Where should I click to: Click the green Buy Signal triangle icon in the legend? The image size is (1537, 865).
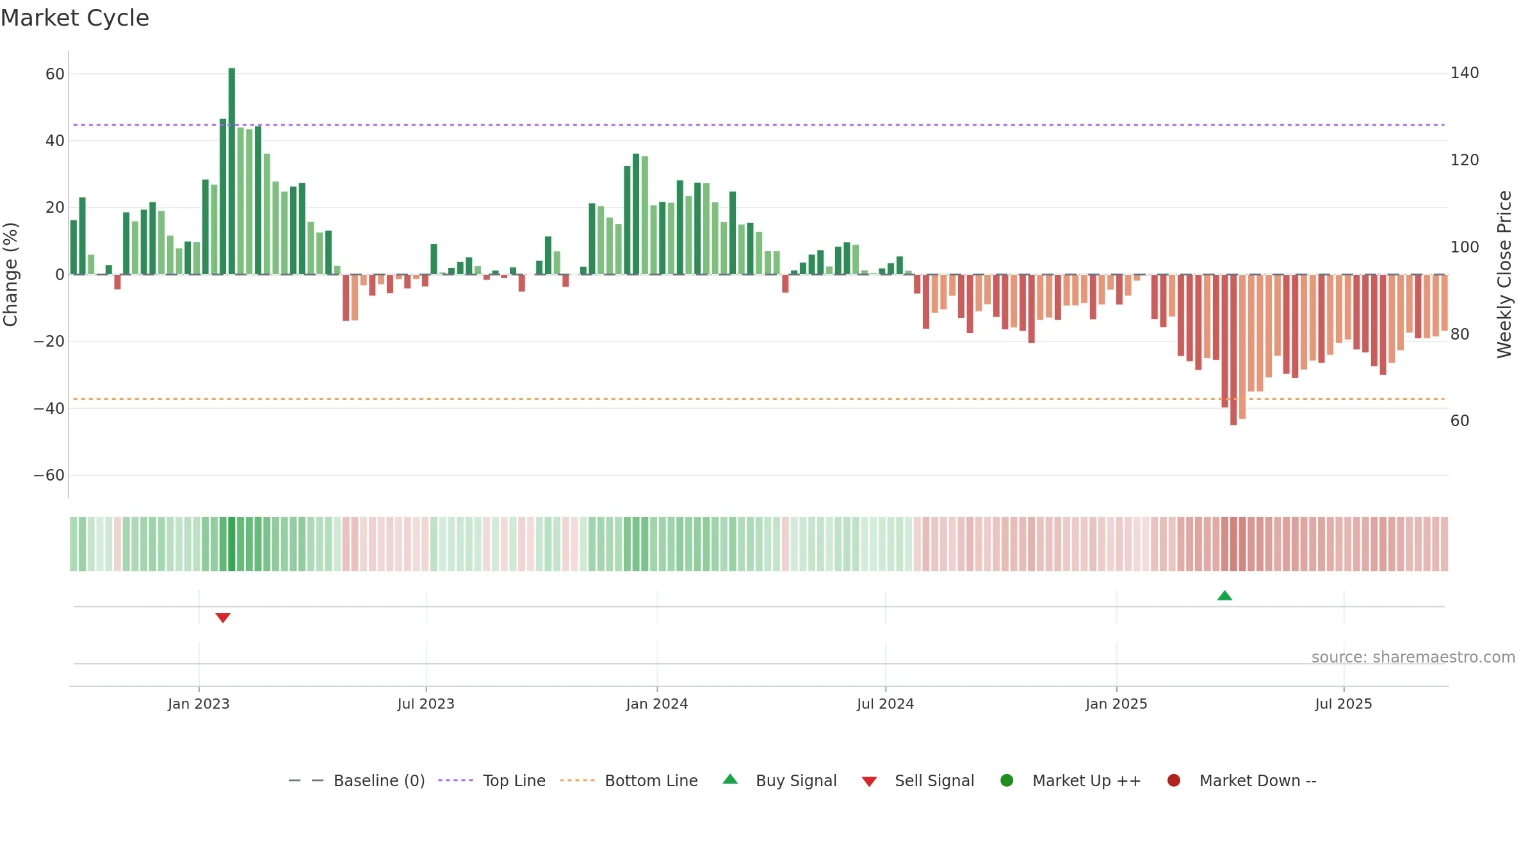[x=730, y=779]
